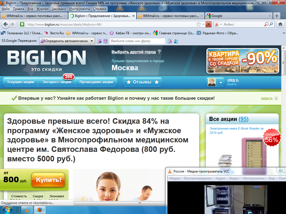The width and height of the screenshot is (286, 214).
Task: Switch to the third tab, WMmail.ru
Action: (x=170, y=16)
